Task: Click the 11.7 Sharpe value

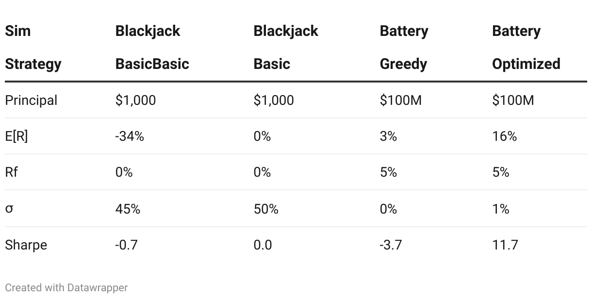Action: (x=505, y=245)
